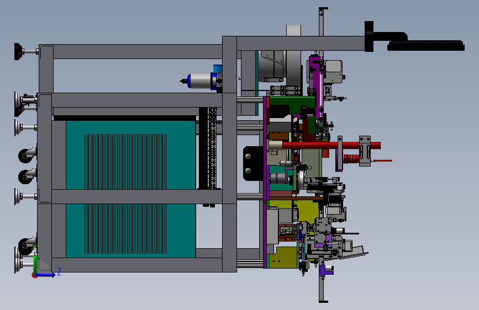The height and width of the screenshot is (310, 479).
Task: Select the thin red pin at far right
Action: pos(383,161)
